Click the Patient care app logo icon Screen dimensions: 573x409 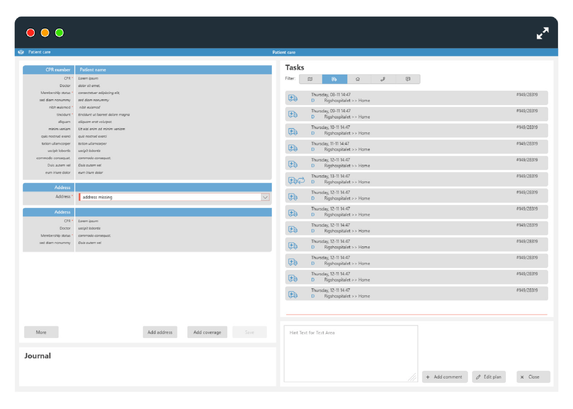tap(21, 52)
